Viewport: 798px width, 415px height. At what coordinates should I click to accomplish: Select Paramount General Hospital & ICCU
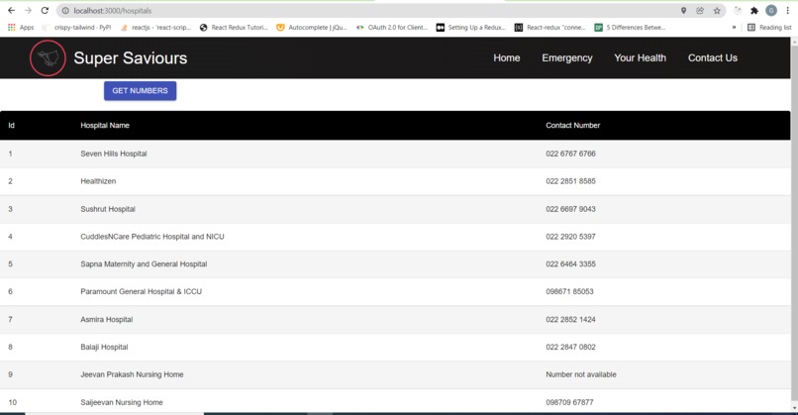coord(141,292)
